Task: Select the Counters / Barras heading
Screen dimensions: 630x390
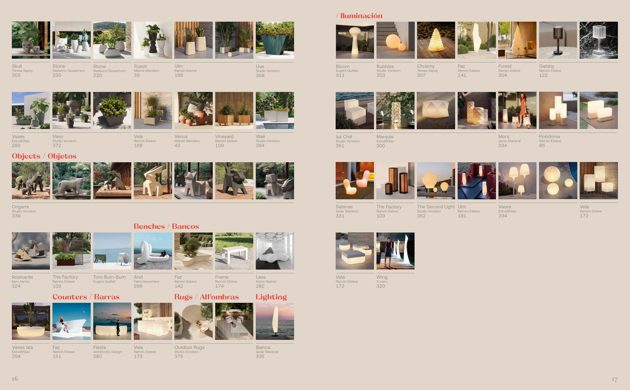Action: (x=86, y=297)
